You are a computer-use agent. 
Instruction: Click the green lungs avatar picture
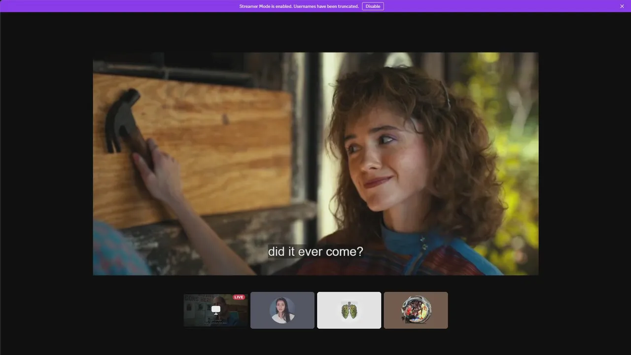[349, 310]
